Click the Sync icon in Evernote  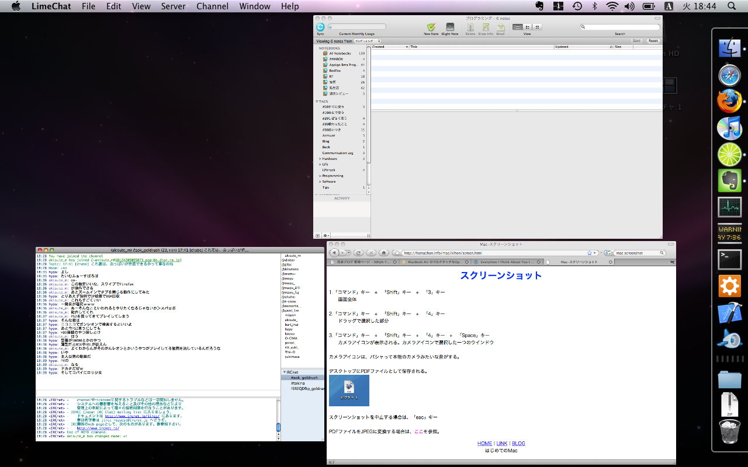[320, 27]
